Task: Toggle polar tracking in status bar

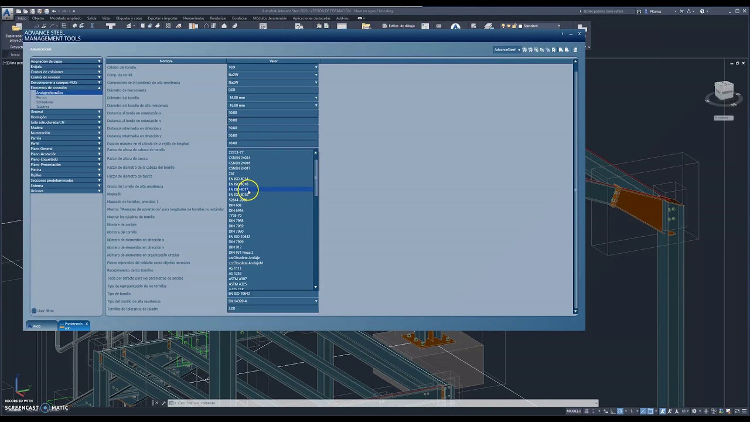Action: [x=620, y=411]
